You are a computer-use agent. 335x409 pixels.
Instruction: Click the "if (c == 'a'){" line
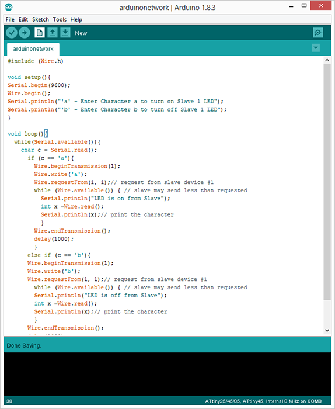point(51,158)
